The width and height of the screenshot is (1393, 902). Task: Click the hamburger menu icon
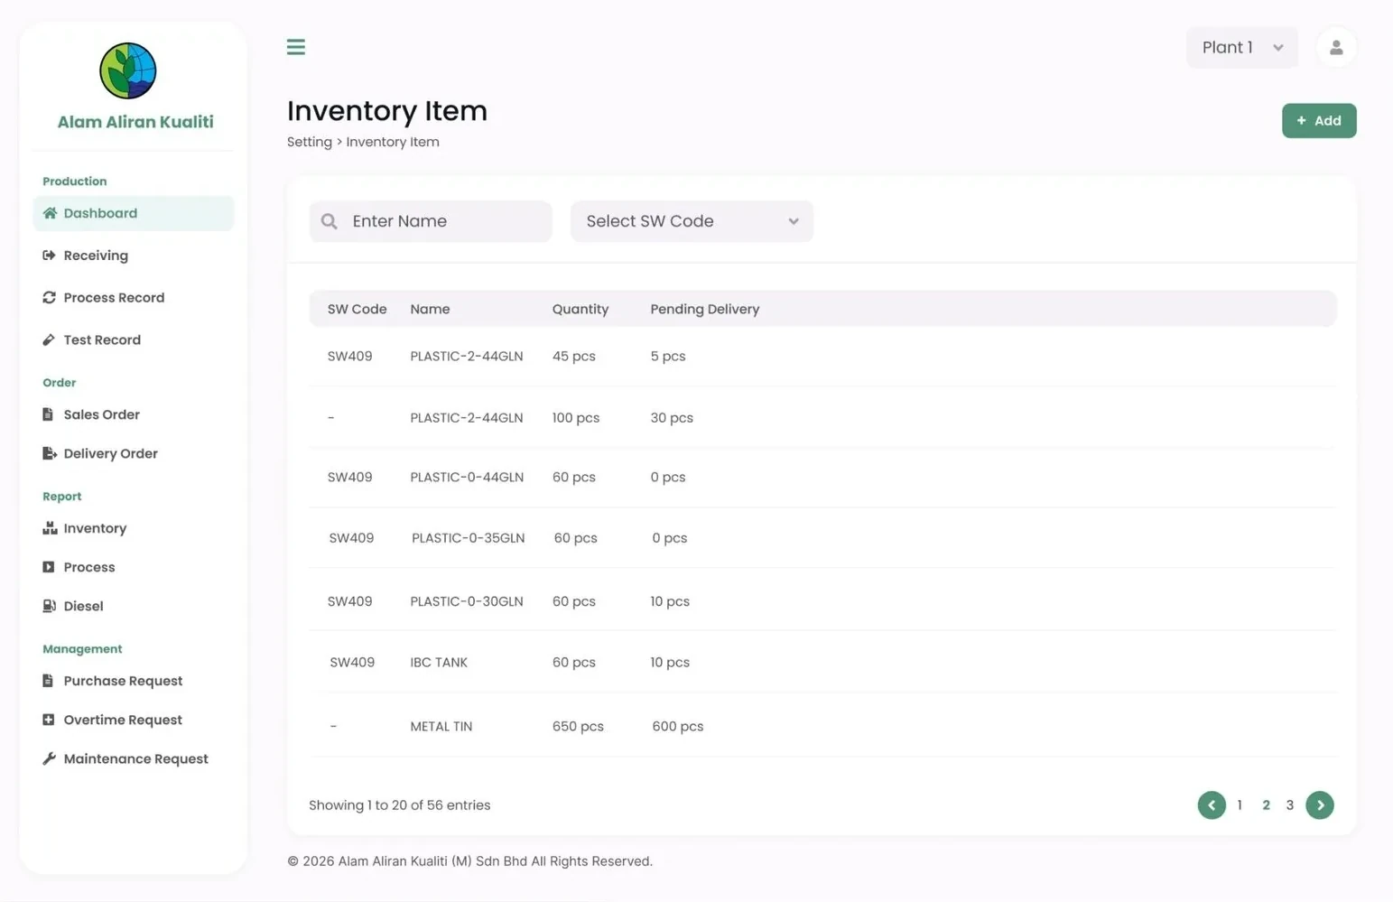click(295, 47)
